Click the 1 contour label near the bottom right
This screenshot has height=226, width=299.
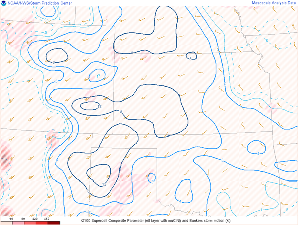coord(261,210)
